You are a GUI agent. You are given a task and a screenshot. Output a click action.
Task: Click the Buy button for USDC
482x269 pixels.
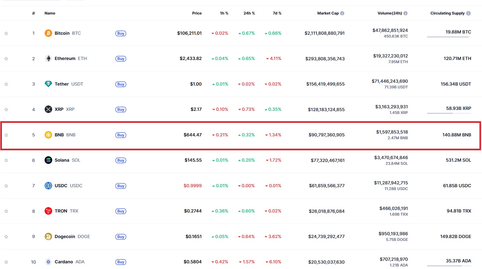pyautogui.click(x=121, y=186)
